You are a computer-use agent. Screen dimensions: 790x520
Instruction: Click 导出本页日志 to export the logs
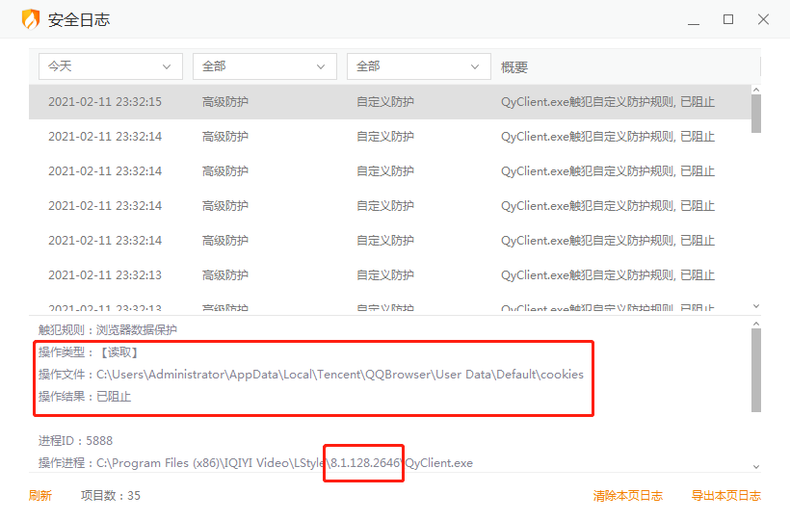tap(725, 496)
